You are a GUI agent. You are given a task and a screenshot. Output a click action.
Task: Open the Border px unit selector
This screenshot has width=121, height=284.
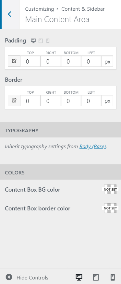pyautogui.click(x=107, y=101)
